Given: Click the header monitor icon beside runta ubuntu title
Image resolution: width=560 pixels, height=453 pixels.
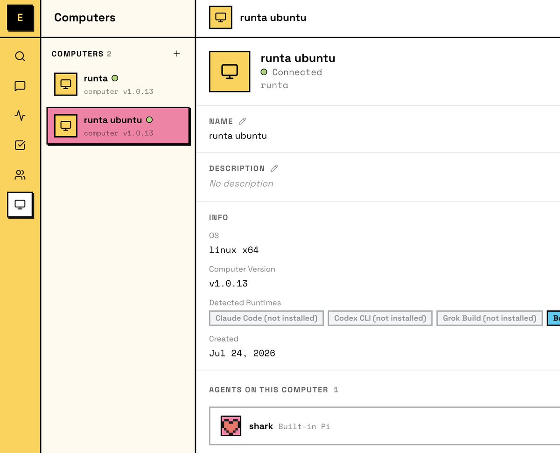Looking at the screenshot, I should tap(221, 18).
